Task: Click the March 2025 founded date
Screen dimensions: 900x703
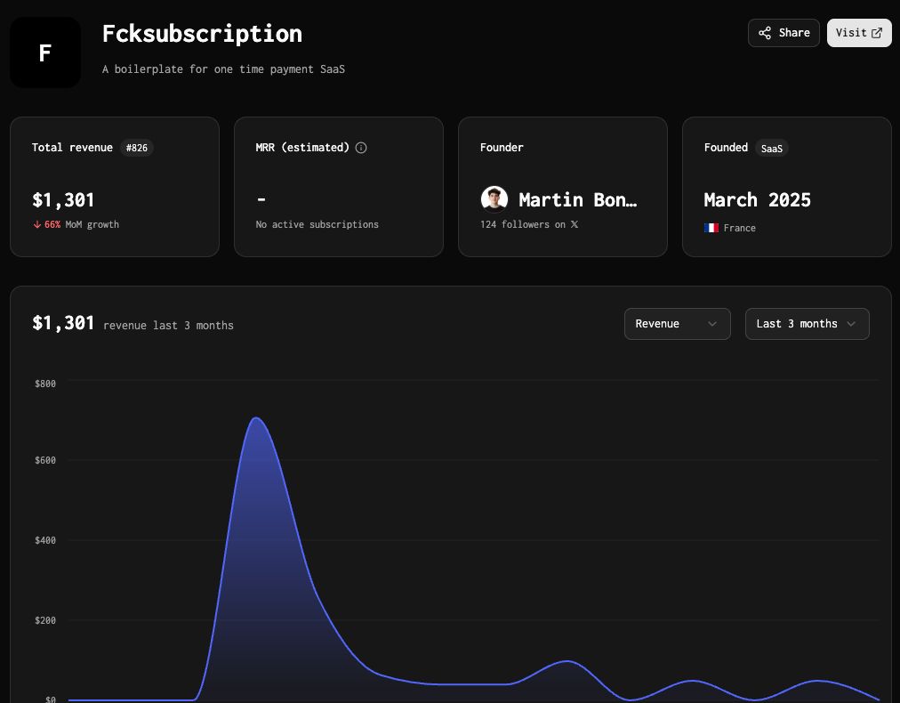Action: (757, 200)
